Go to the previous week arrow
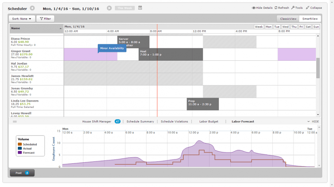Viewport: 334px width, 187px height. (32, 8)
